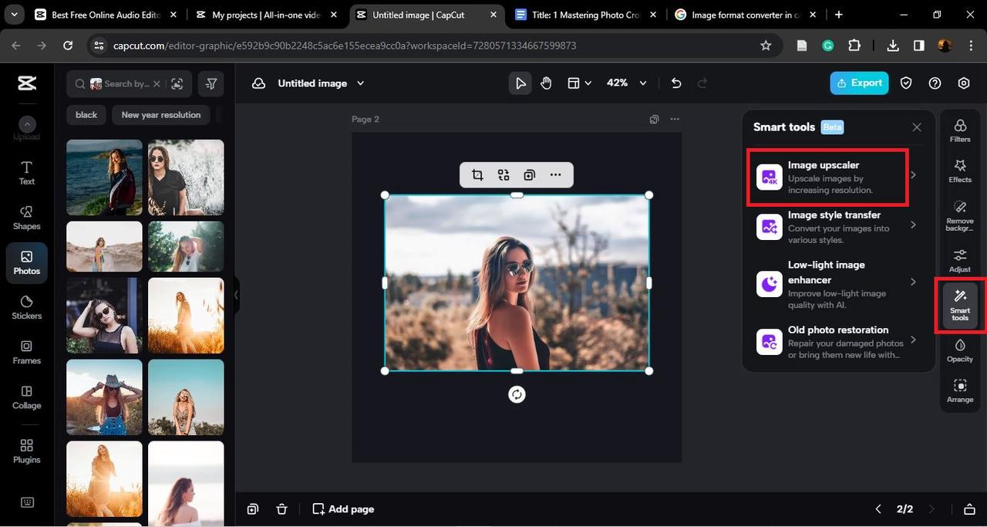987x527 pixels.
Task: Duplicate Page 2 using header icon
Action: pos(654,119)
